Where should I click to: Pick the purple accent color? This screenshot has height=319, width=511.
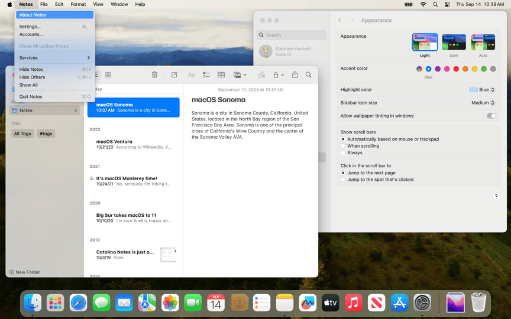click(438, 69)
